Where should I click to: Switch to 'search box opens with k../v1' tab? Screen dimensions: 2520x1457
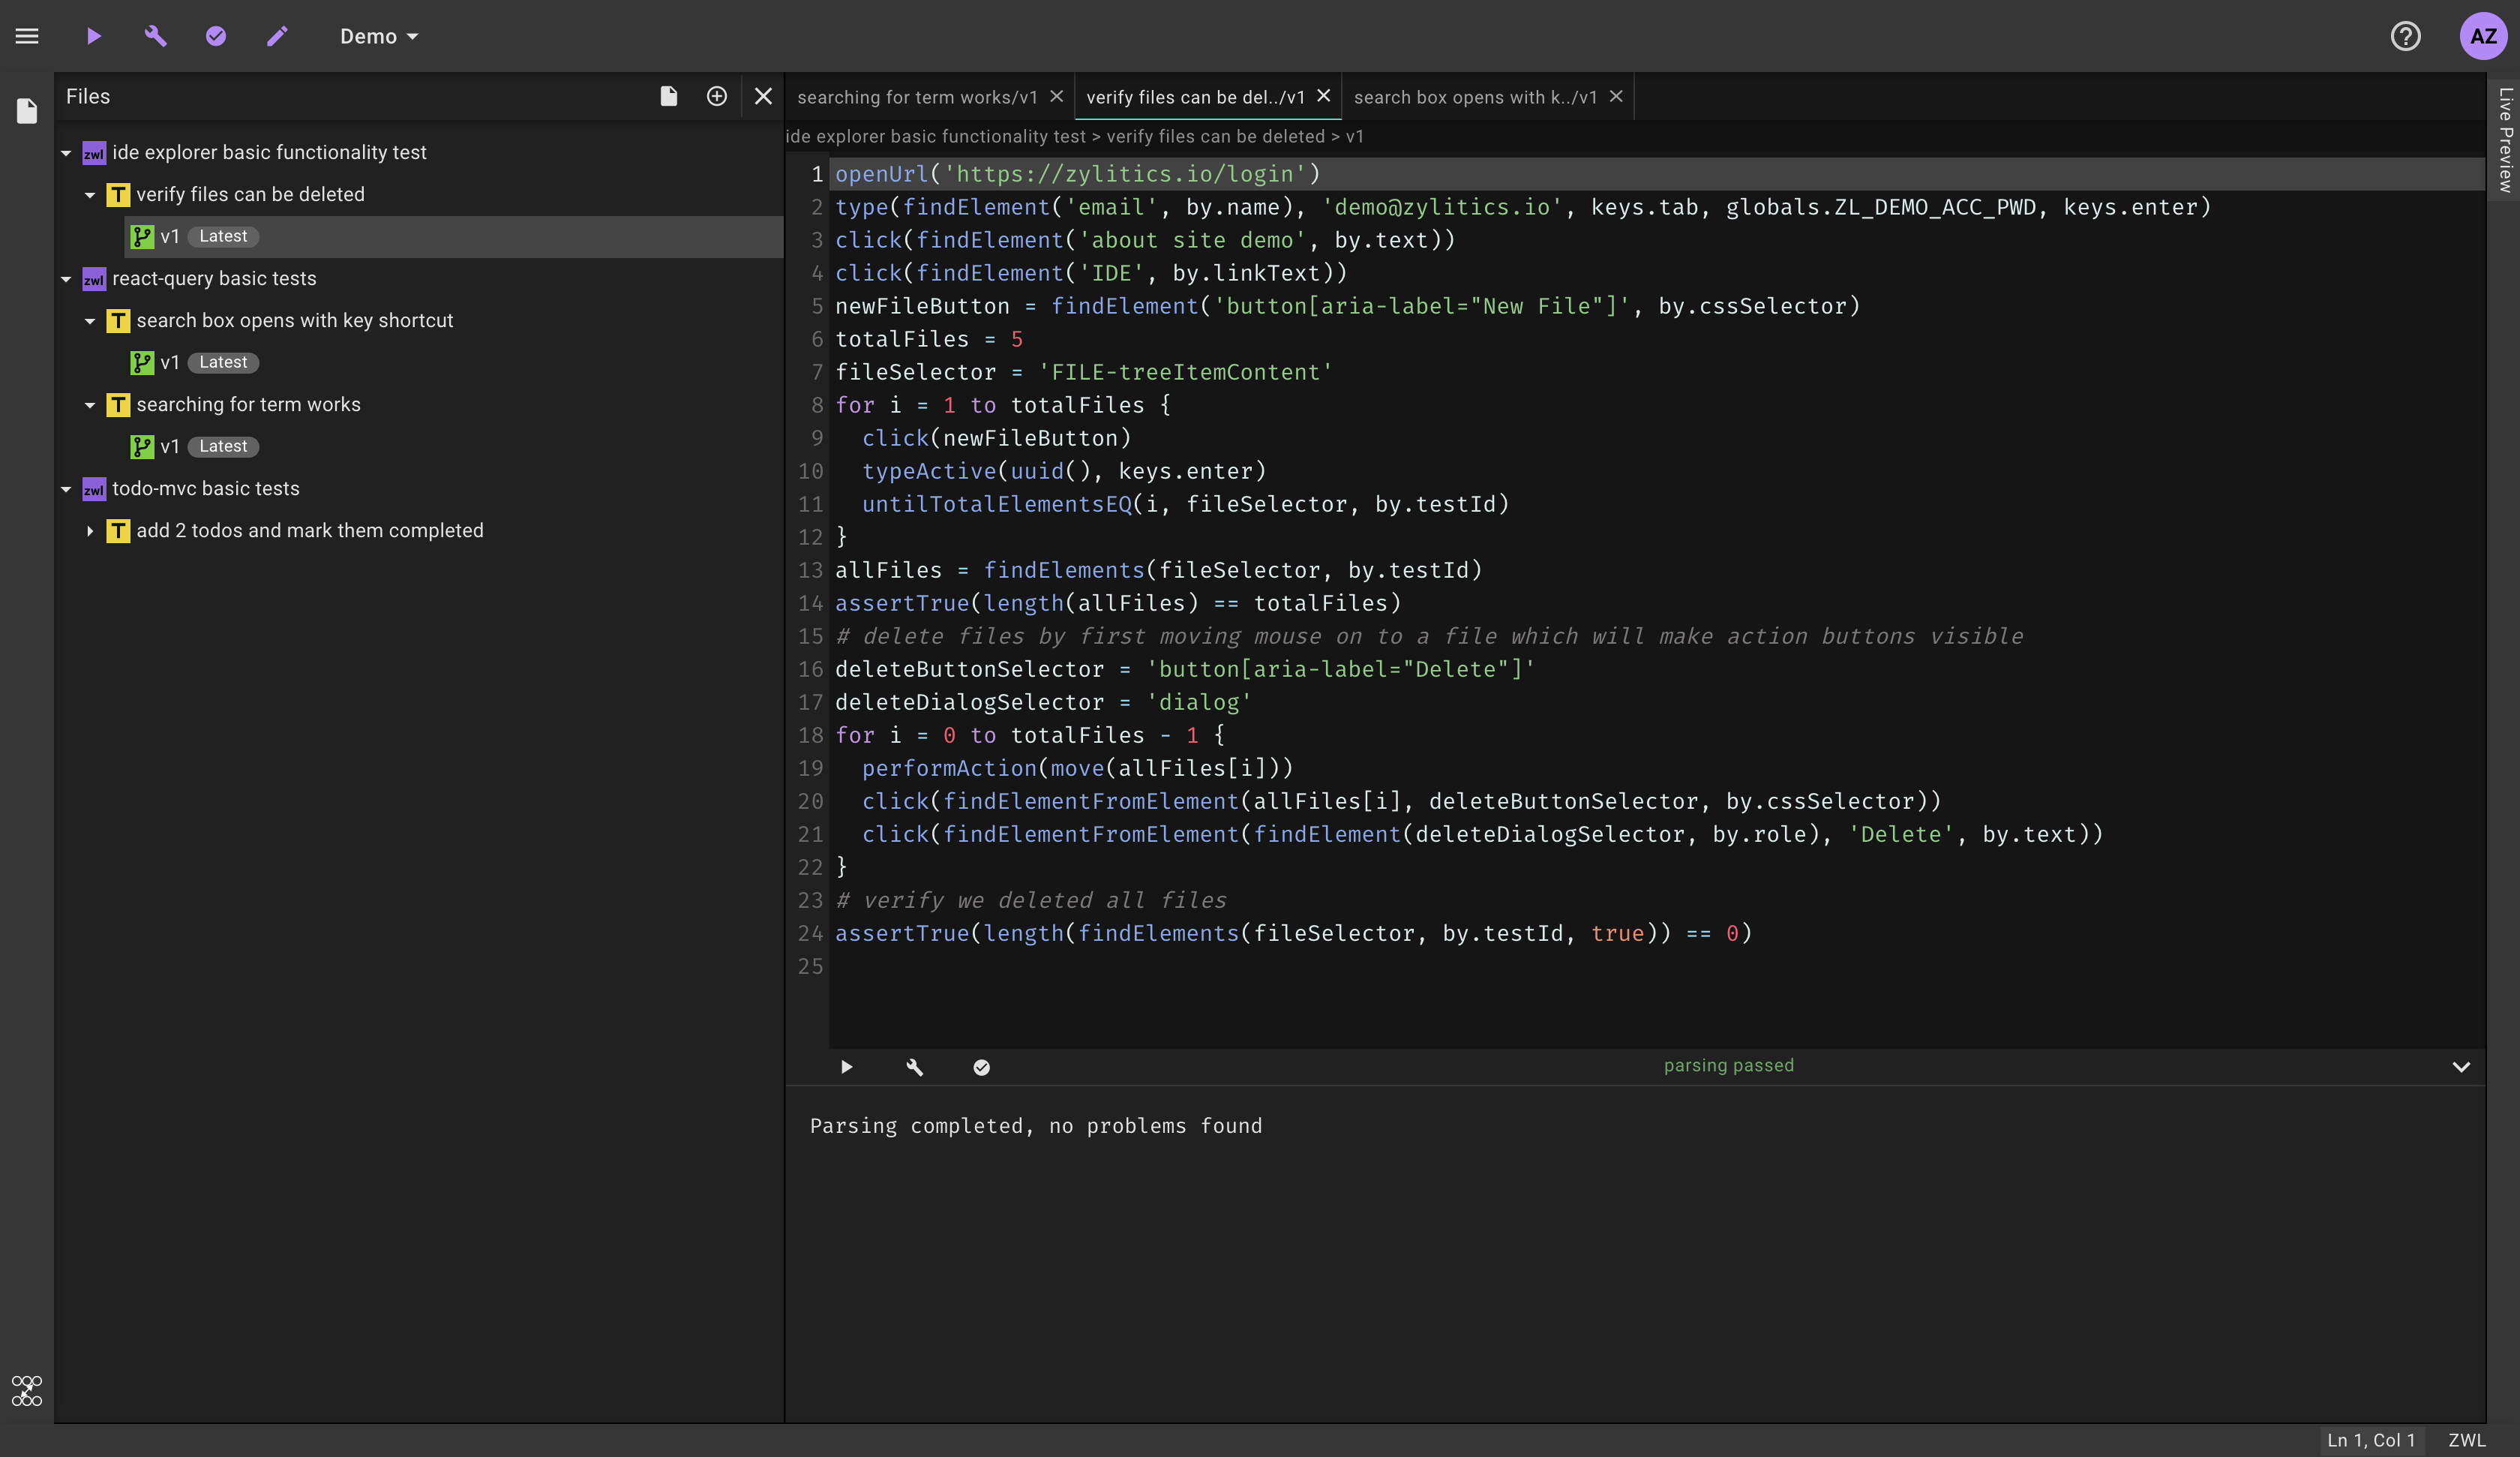(1474, 97)
